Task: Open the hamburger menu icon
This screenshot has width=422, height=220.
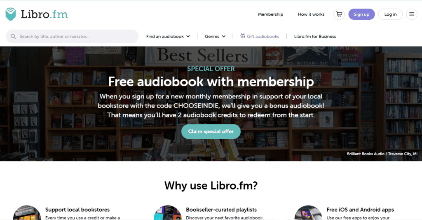Action: 412,14
